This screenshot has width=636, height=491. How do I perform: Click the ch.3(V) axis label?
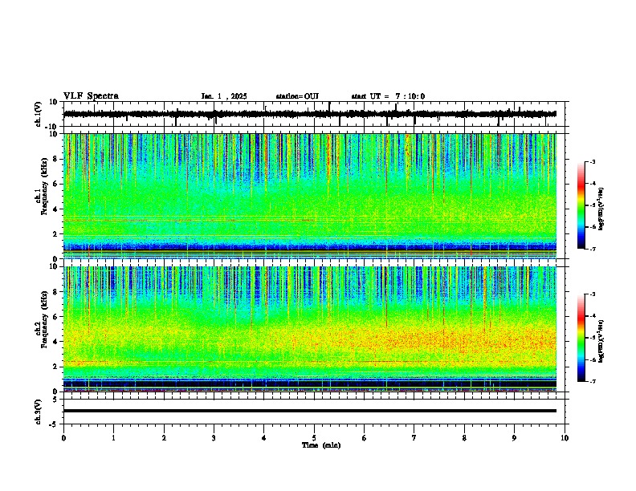click(x=39, y=412)
